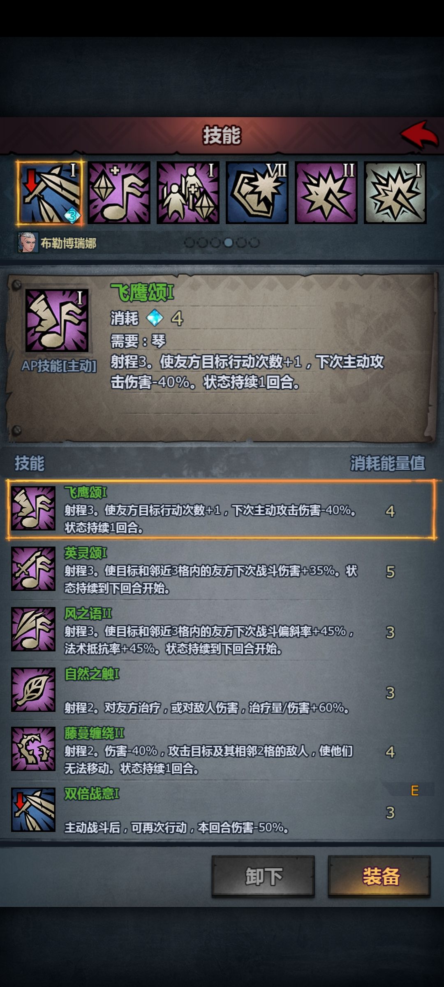444x987 pixels.
Task: Select the second skill slot with music note and crystal
Action: [119, 193]
